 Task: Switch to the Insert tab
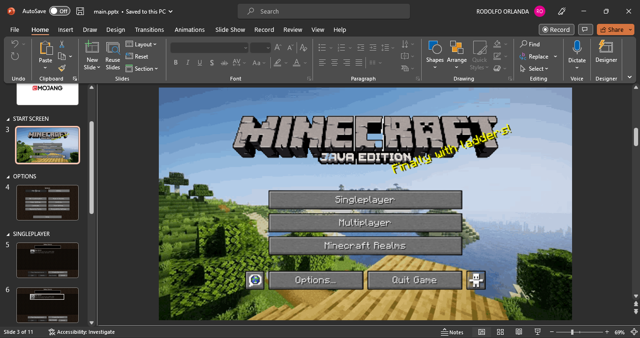(66, 29)
